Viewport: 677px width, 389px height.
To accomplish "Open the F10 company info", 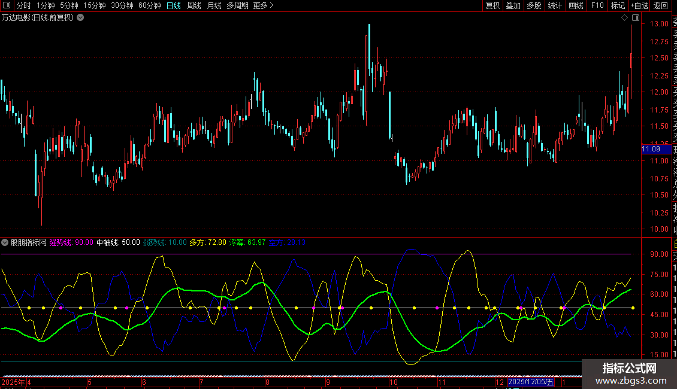I will click(x=597, y=5).
